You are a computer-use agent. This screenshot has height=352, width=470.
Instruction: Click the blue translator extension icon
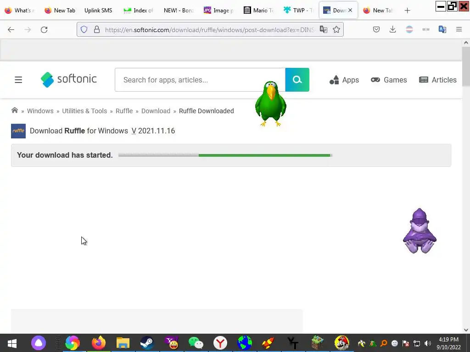pos(442,29)
